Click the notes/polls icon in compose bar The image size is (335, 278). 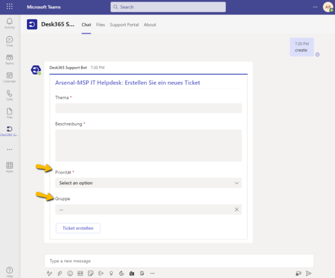pyautogui.click(x=142, y=273)
